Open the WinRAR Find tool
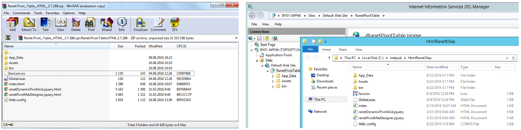521x130 pixels. click(x=91, y=24)
